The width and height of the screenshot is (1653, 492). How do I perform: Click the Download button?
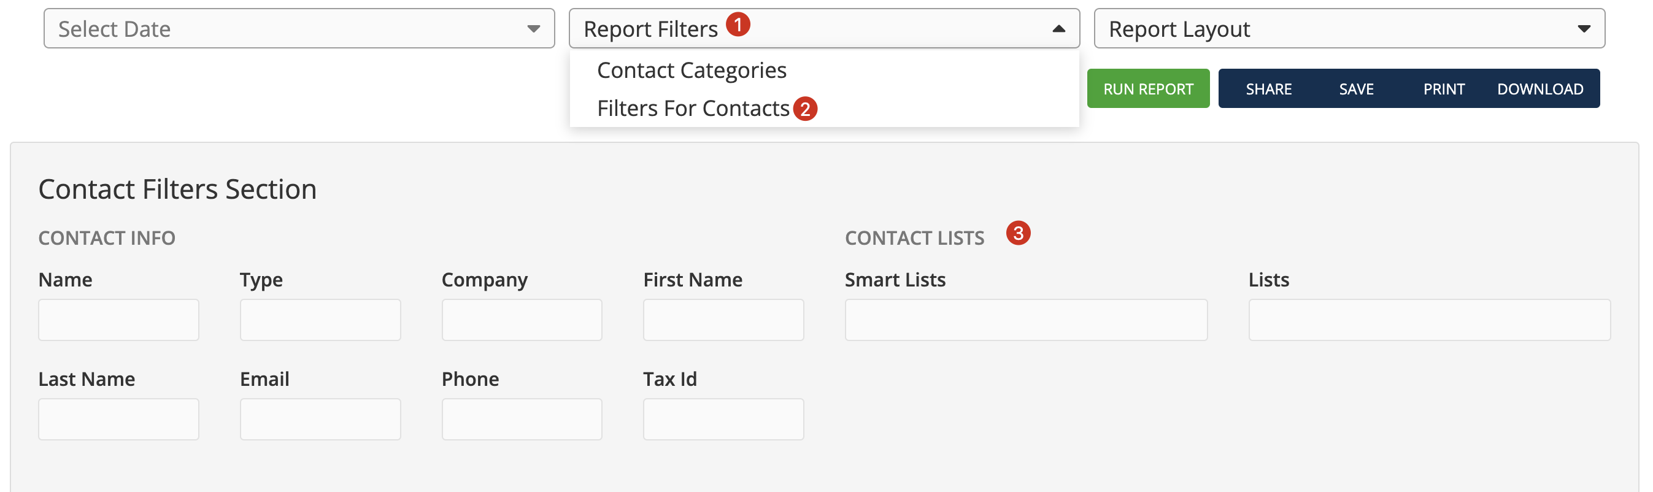coord(1540,88)
